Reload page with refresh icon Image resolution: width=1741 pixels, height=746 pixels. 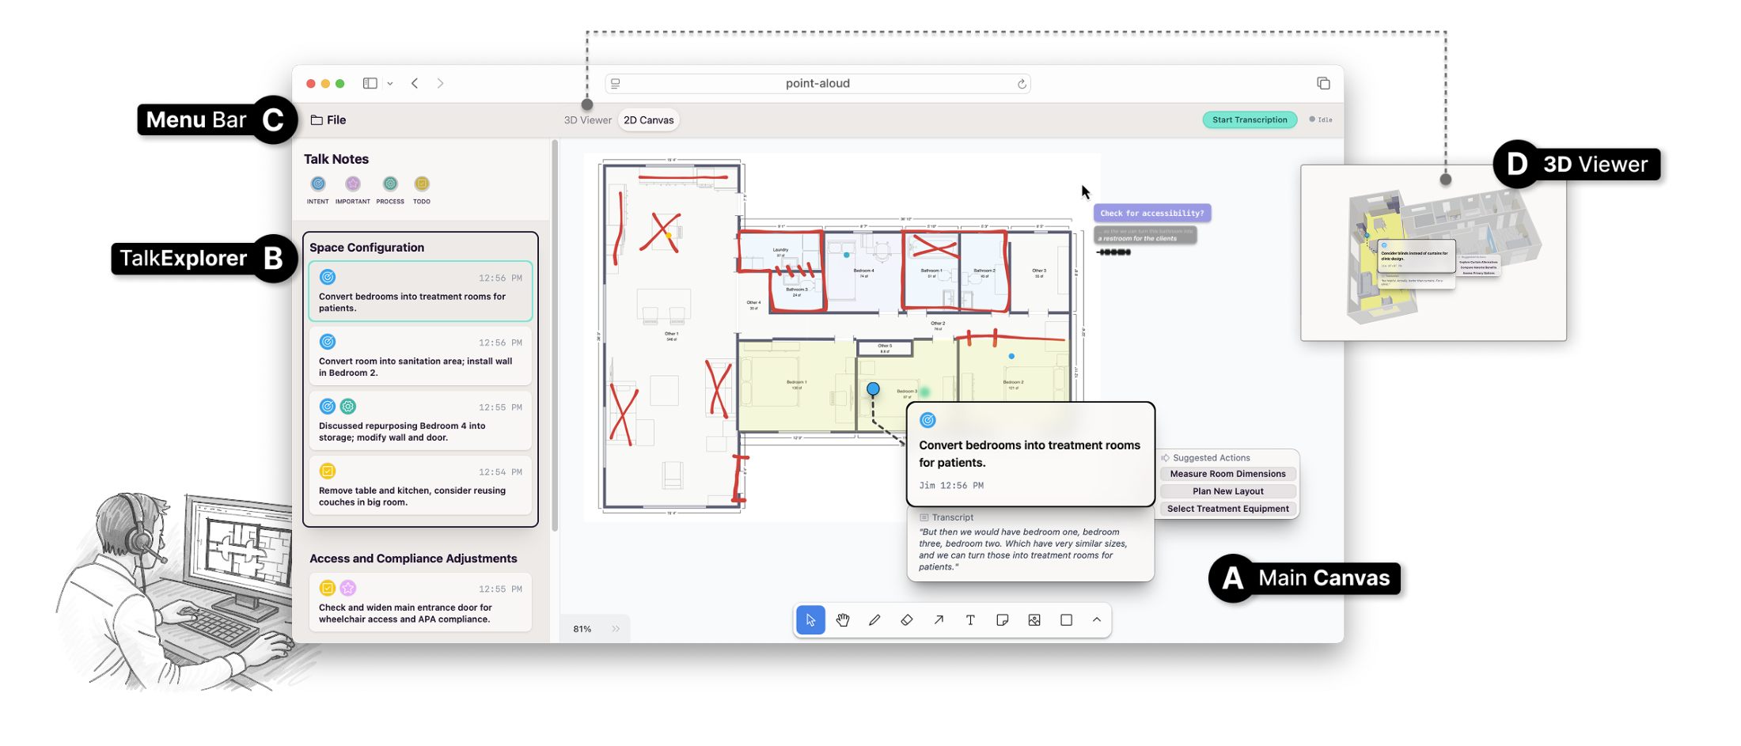click(1022, 84)
